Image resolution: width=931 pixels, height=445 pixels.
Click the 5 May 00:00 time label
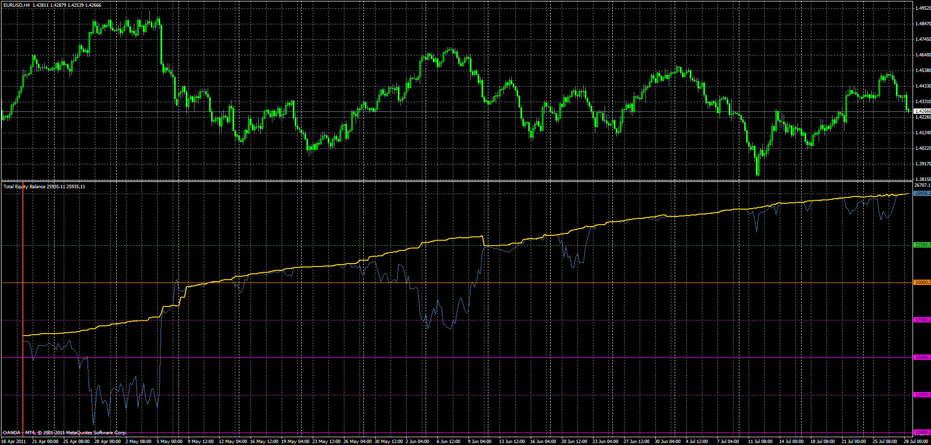pyautogui.click(x=169, y=442)
